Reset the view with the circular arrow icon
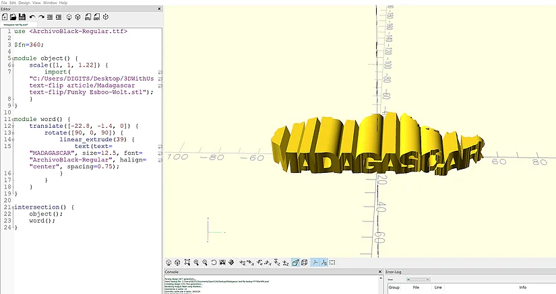556x294 pixels. 214,262
